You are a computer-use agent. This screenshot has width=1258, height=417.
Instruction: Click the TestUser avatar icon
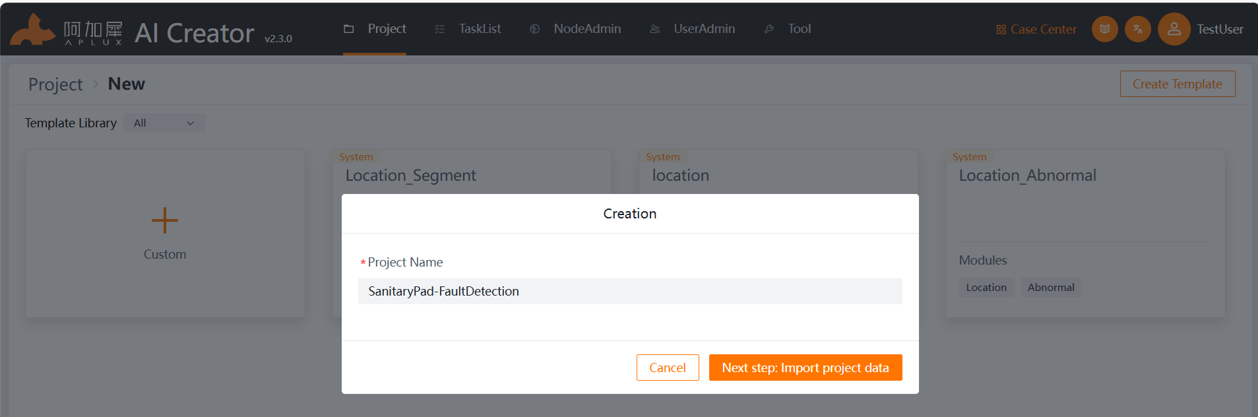pos(1174,29)
